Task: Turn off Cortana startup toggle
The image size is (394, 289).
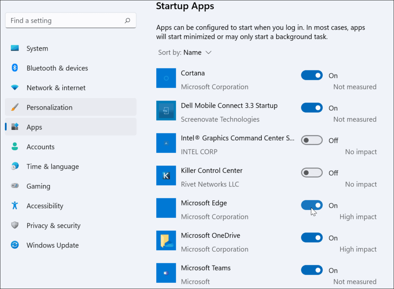Action: [312, 75]
